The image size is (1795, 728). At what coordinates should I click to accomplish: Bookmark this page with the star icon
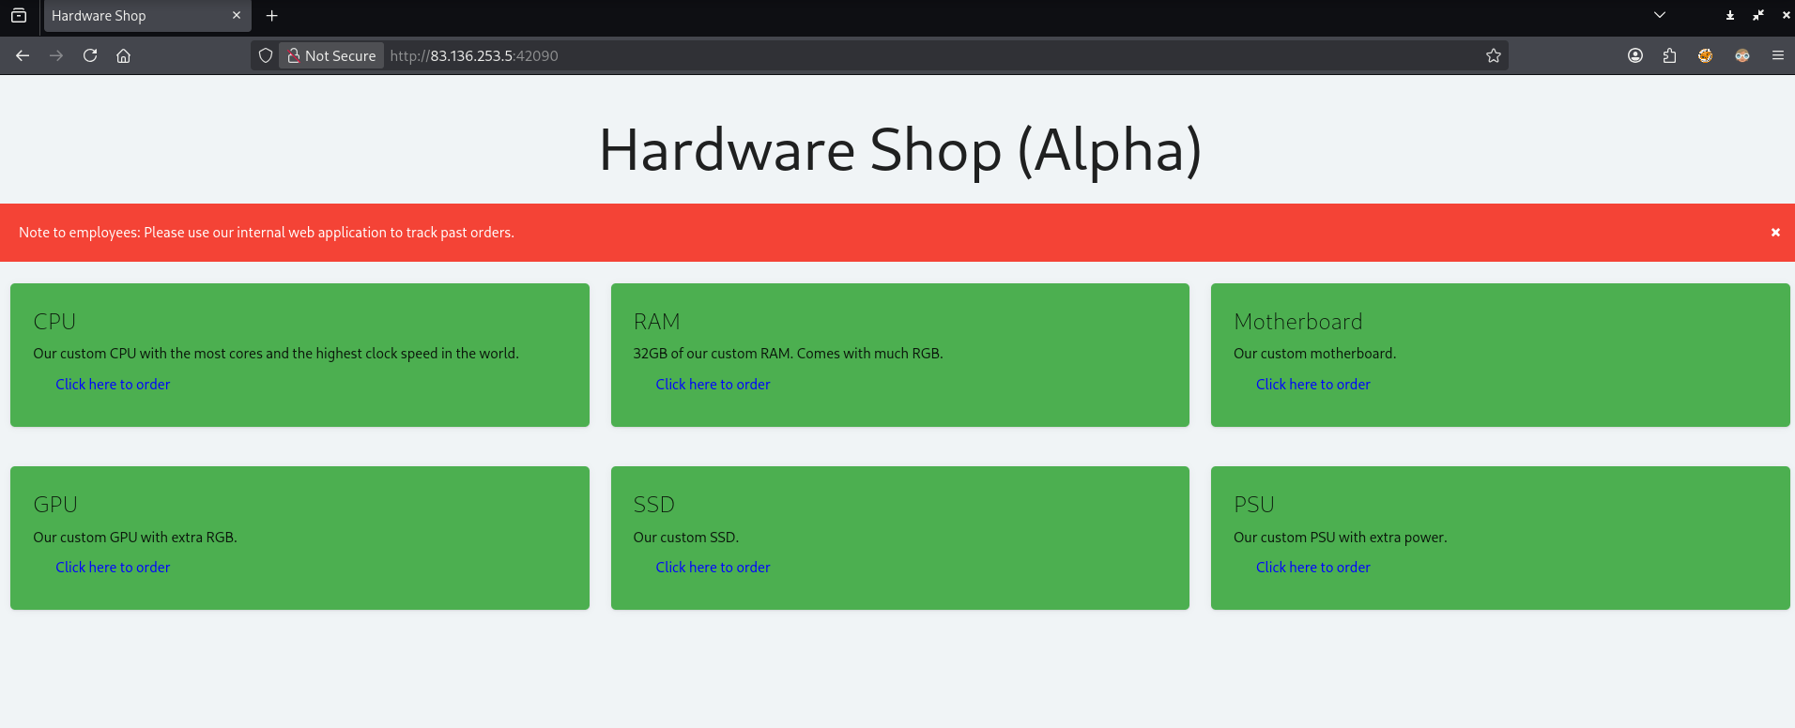tap(1494, 55)
